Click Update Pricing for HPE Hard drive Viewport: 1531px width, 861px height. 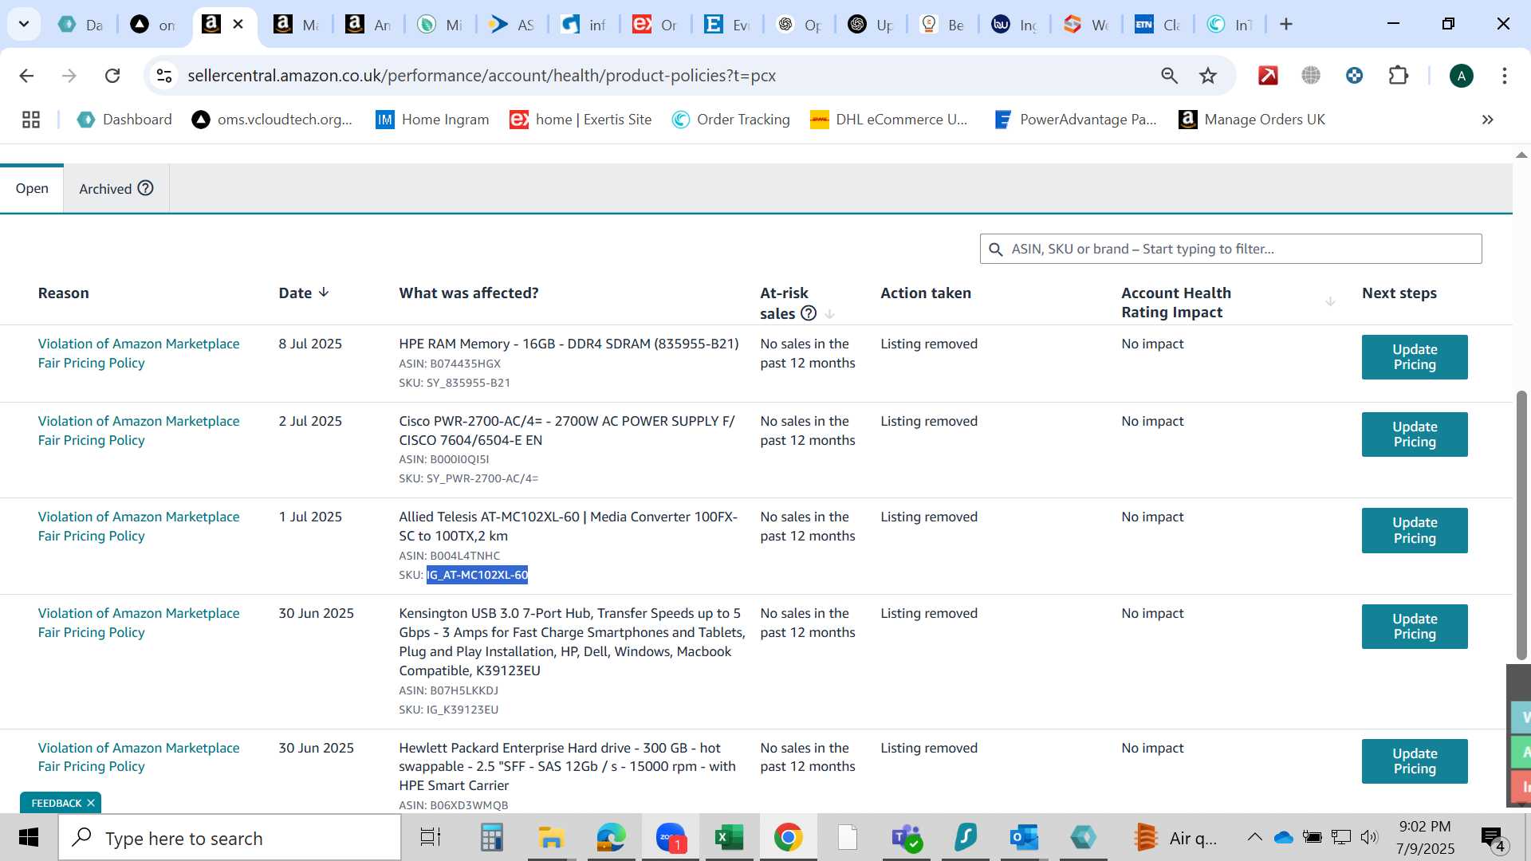click(x=1415, y=761)
